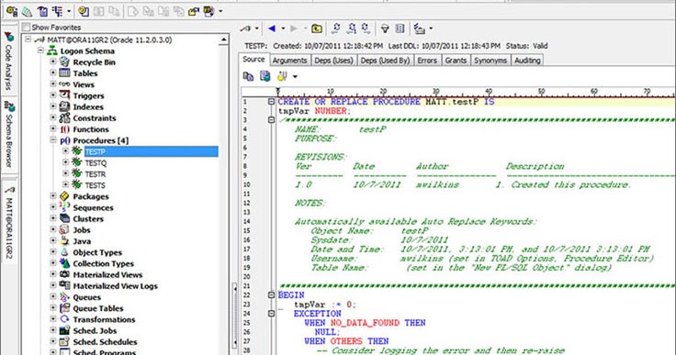The height and width of the screenshot is (355, 676).
Task: Select the Materialized View Logs node
Action: [115, 286]
